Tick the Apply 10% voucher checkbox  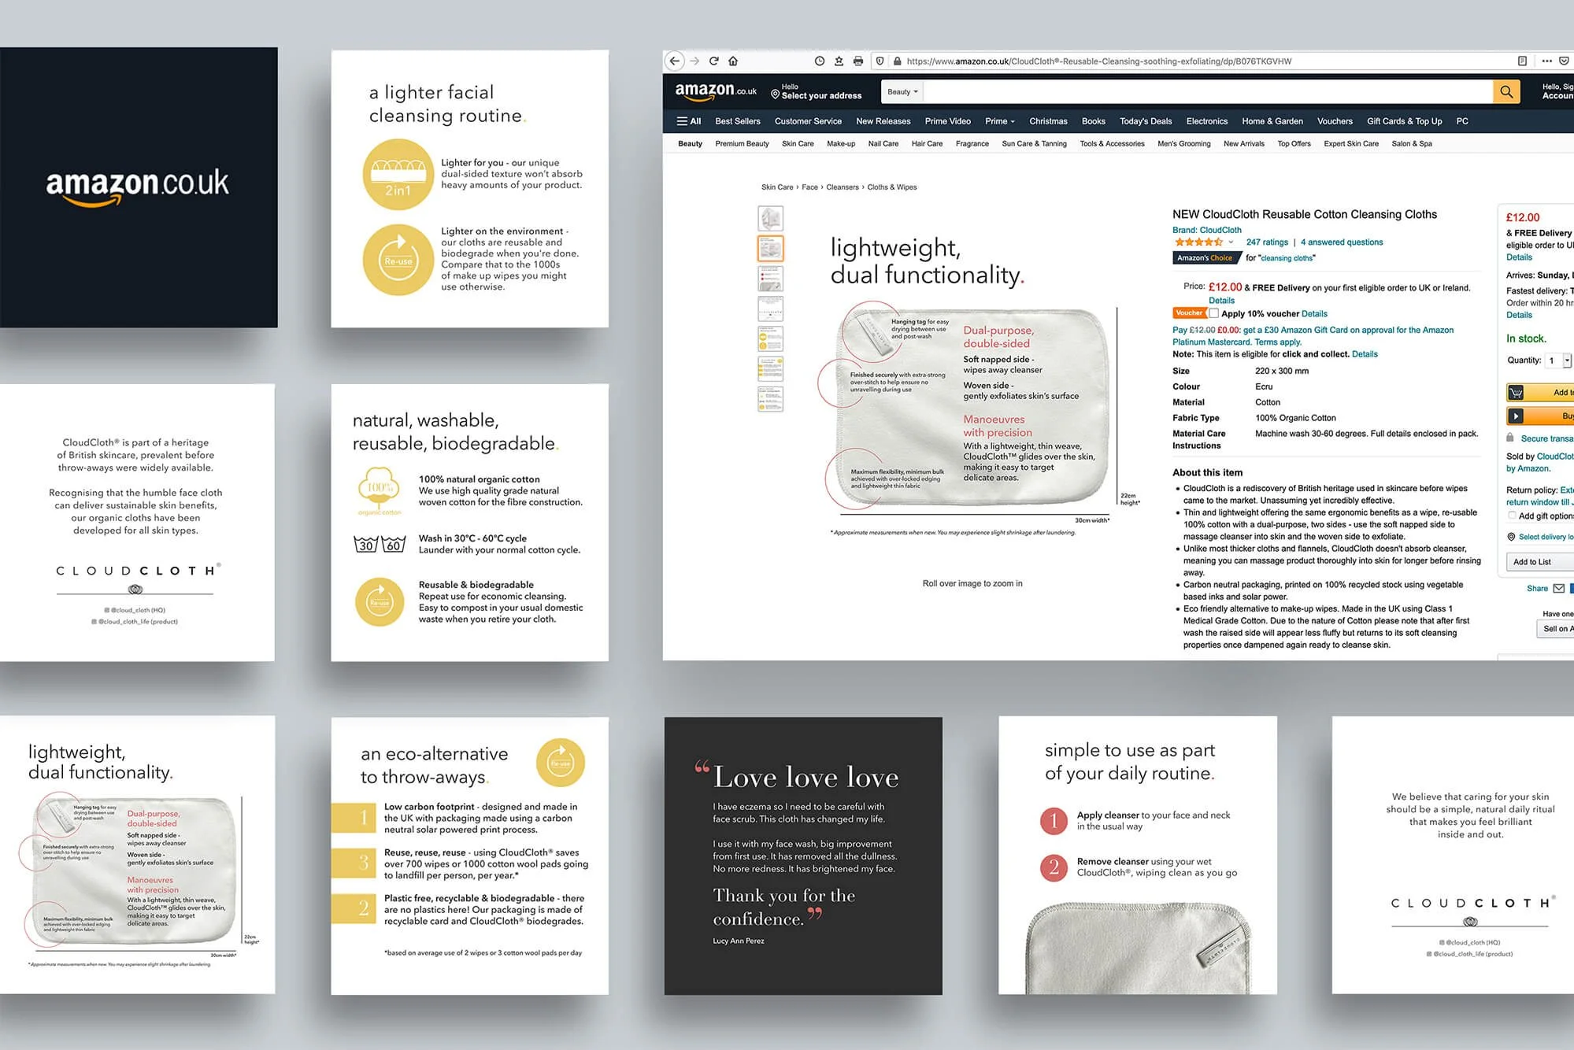click(1213, 313)
